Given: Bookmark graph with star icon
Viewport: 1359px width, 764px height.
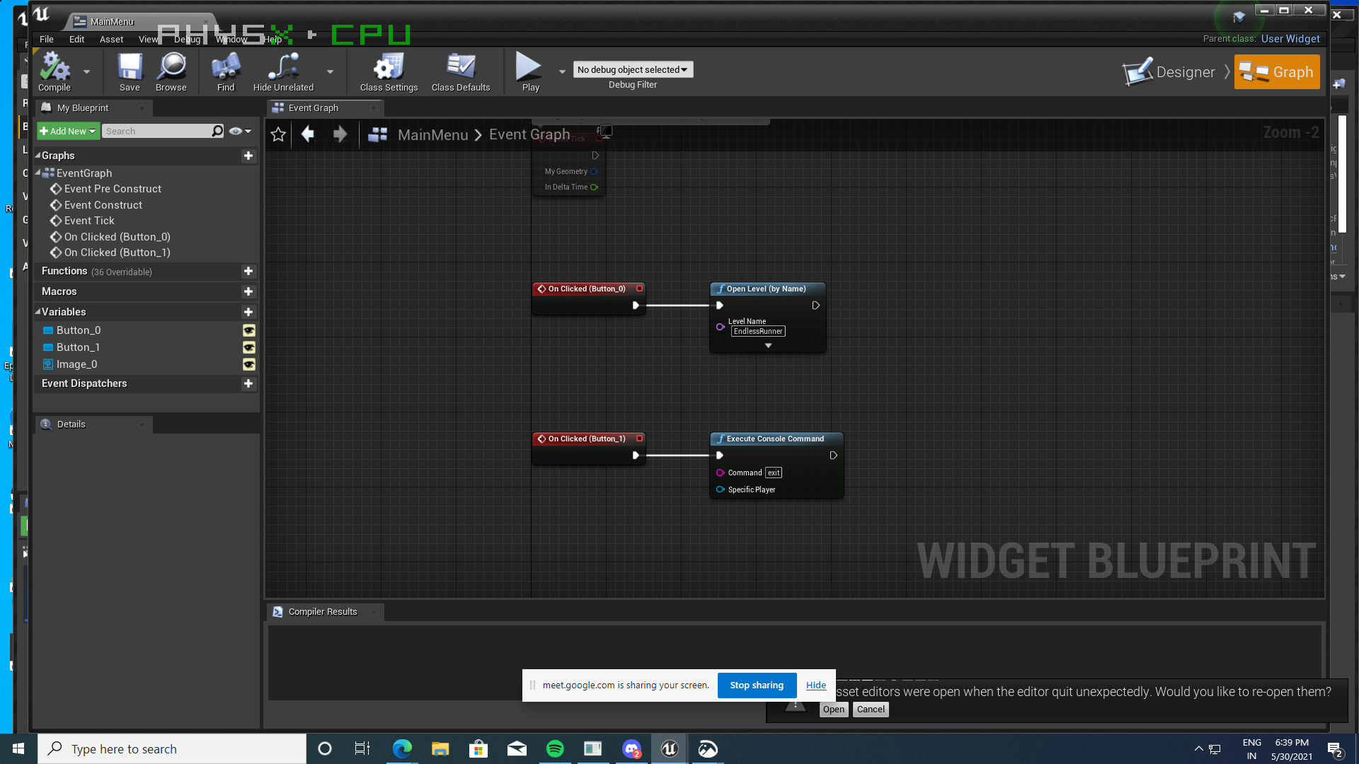Looking at the screenshot, I should tap(278, 134).
